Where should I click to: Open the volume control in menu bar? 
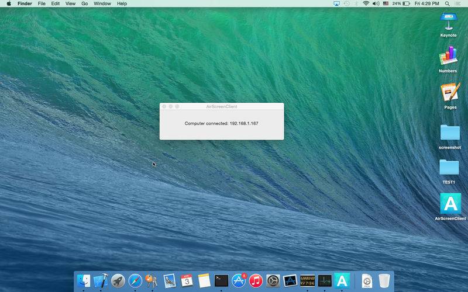pyautogui.click(x=376, y=4)
